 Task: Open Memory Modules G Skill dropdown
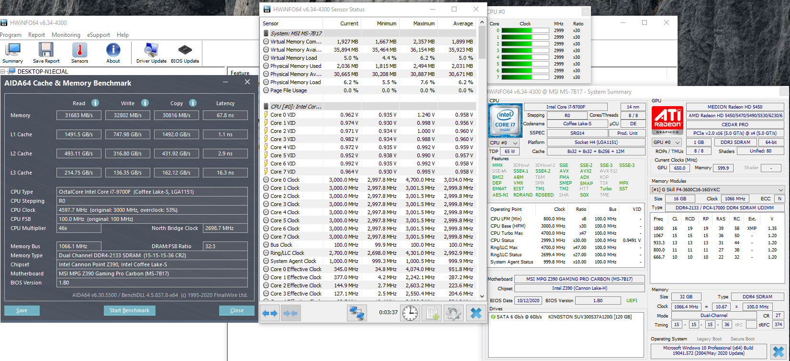click(718, 189)
